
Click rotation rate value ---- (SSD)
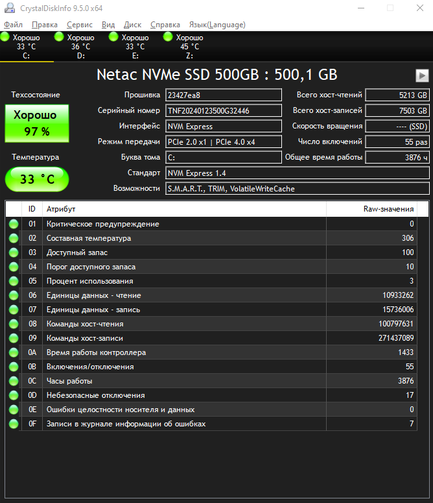pyautogui.click(x=397, y=126)
